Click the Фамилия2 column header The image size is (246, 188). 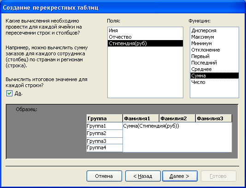(x=177, y=118)
